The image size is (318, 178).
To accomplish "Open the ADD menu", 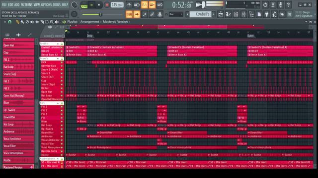I will [x=17, y=4].
